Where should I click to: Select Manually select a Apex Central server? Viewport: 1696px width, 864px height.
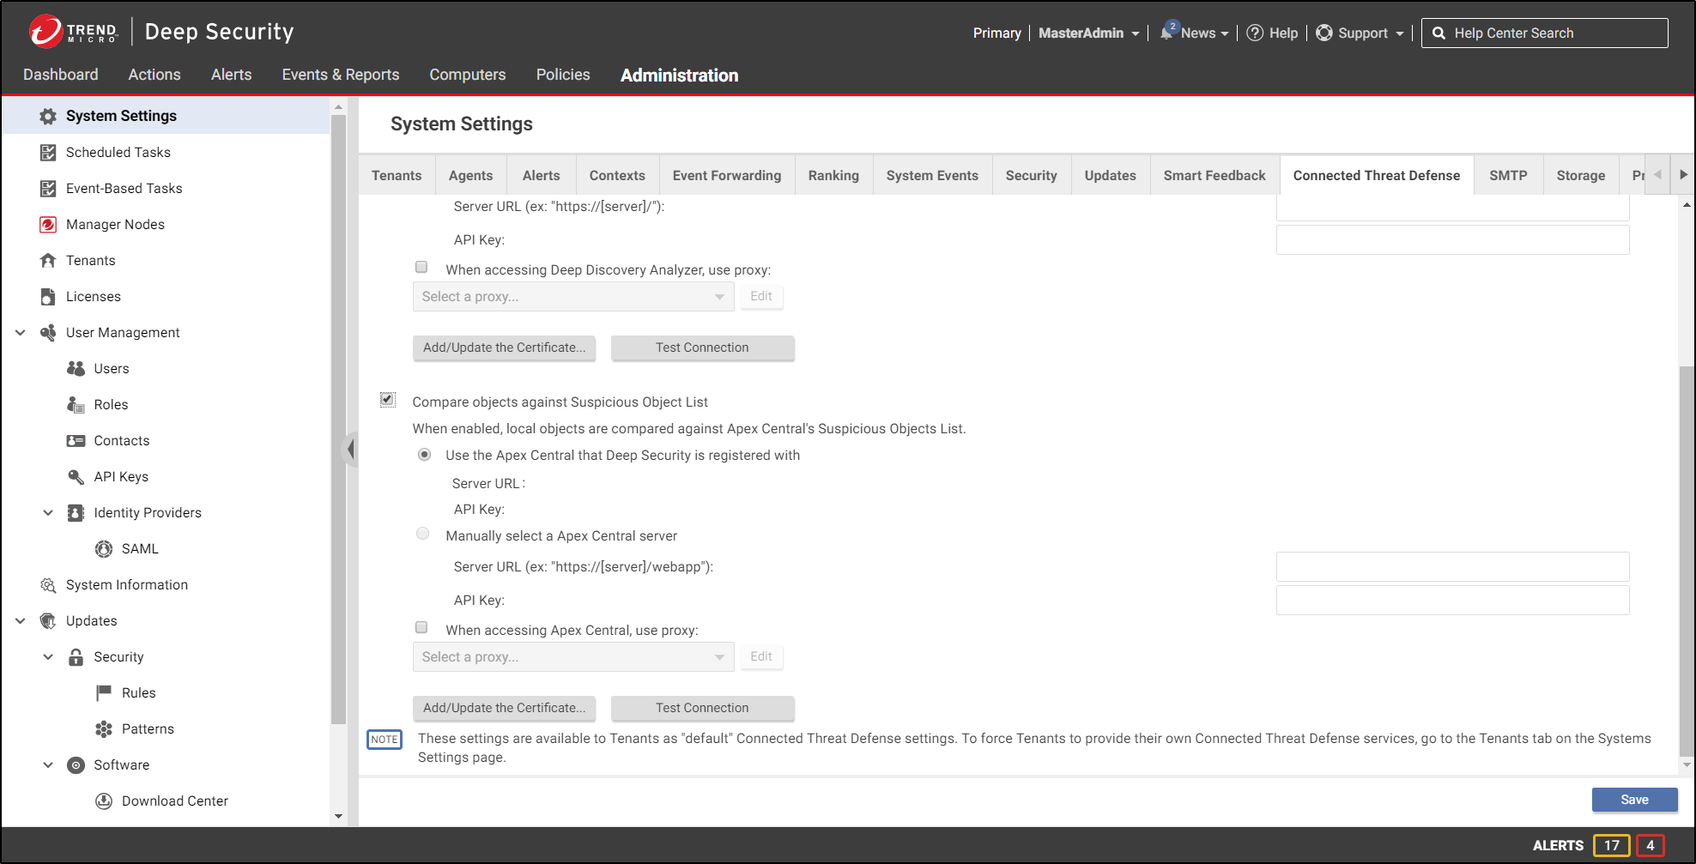coord(423,535)
